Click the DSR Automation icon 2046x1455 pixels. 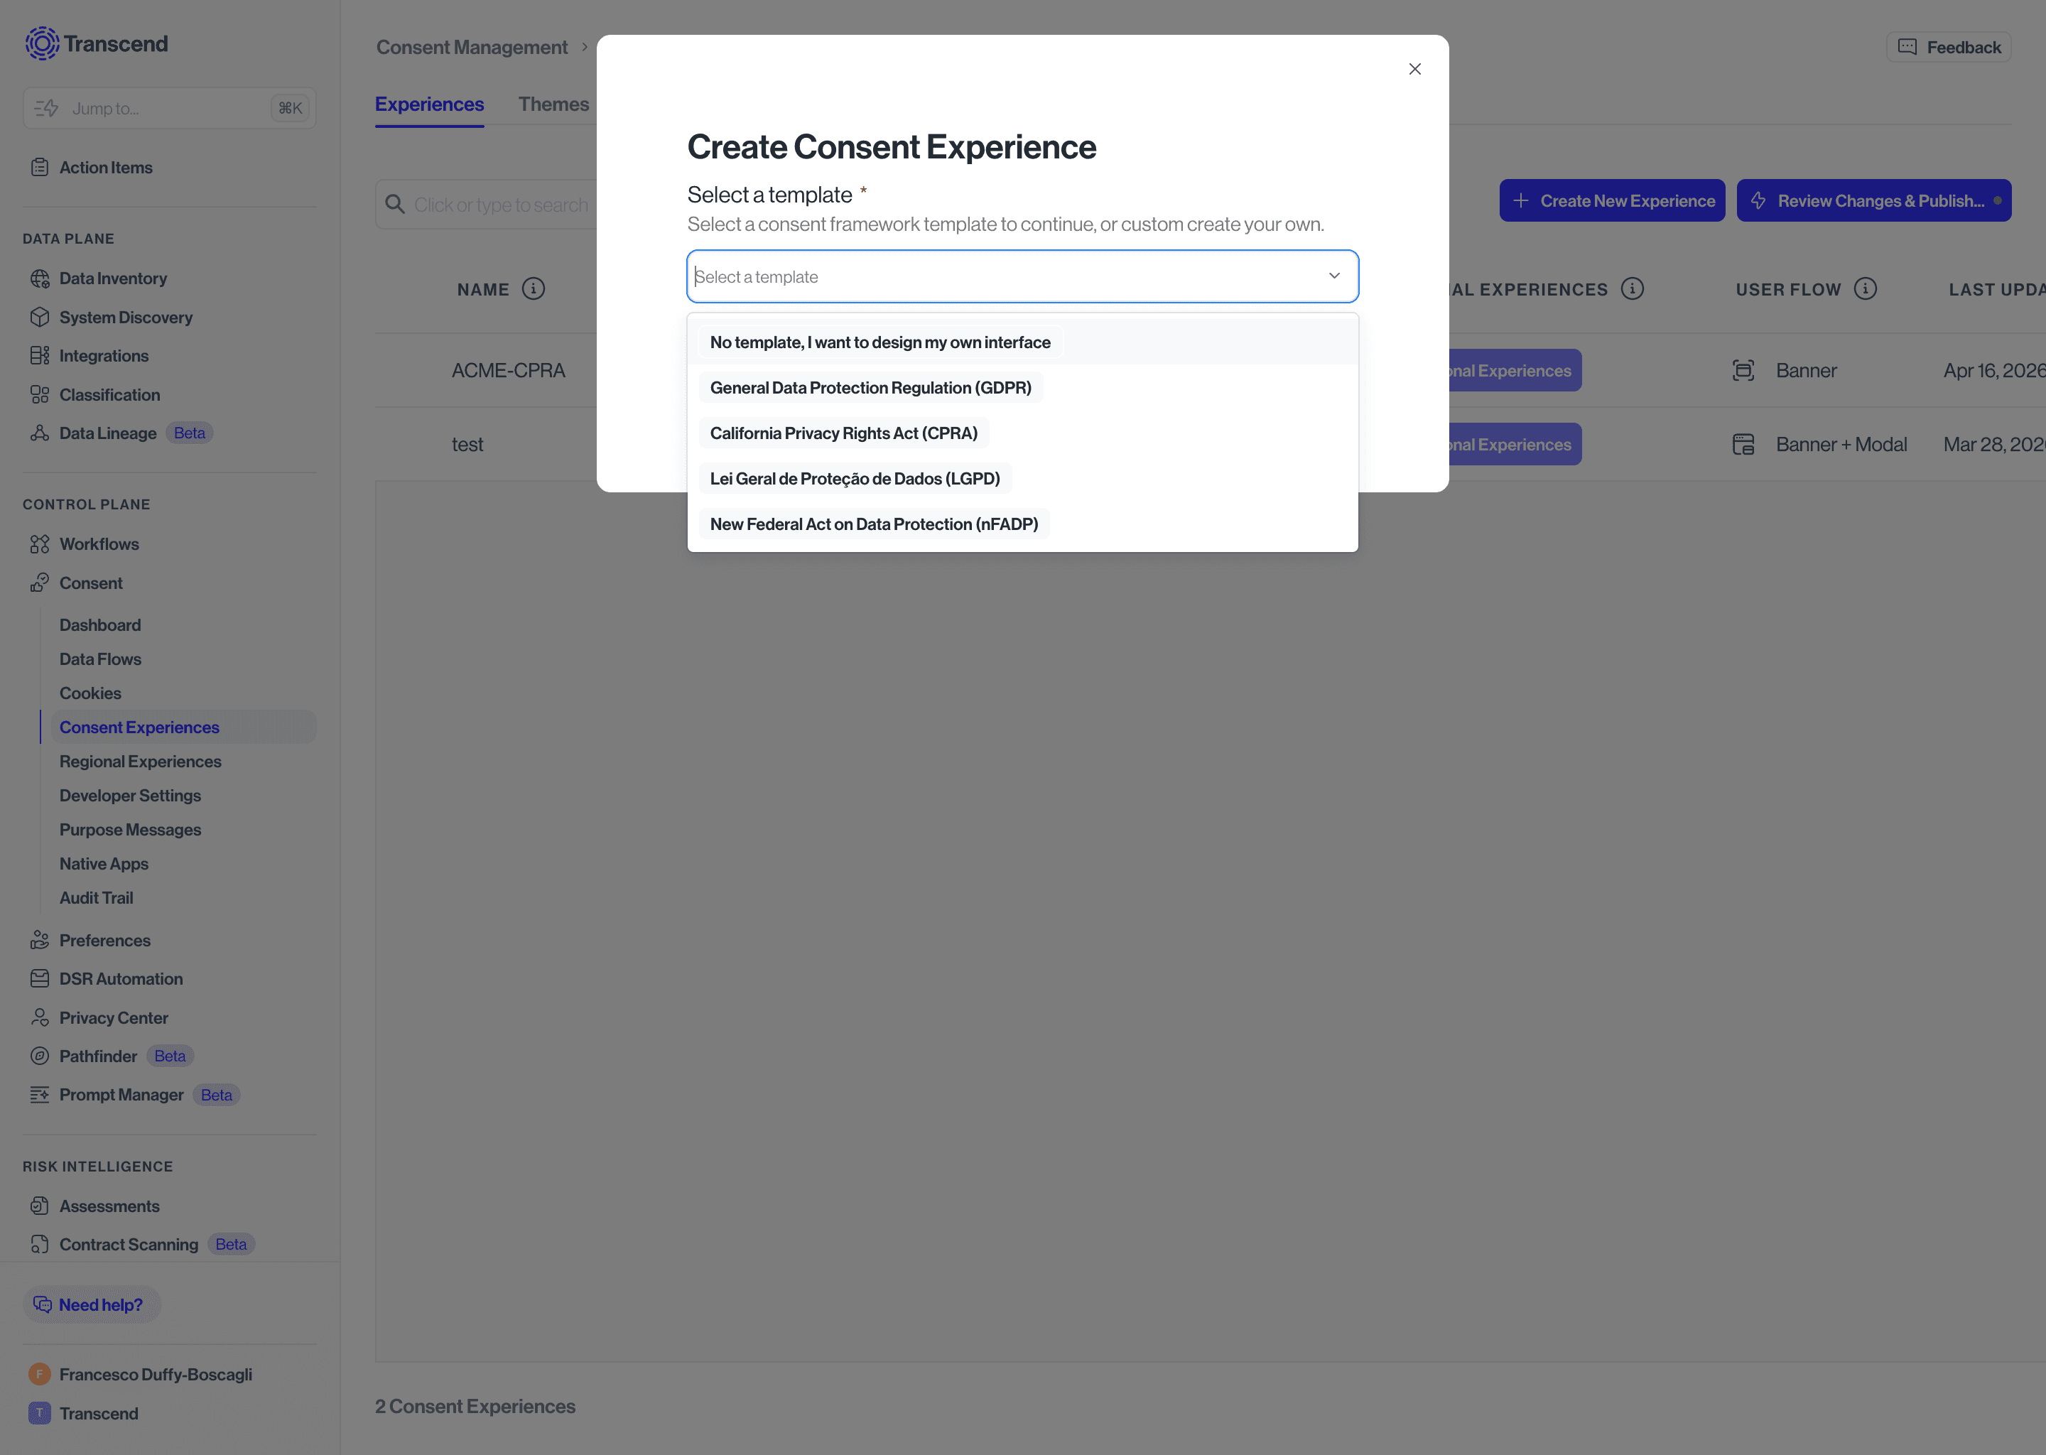pos(39,978)
